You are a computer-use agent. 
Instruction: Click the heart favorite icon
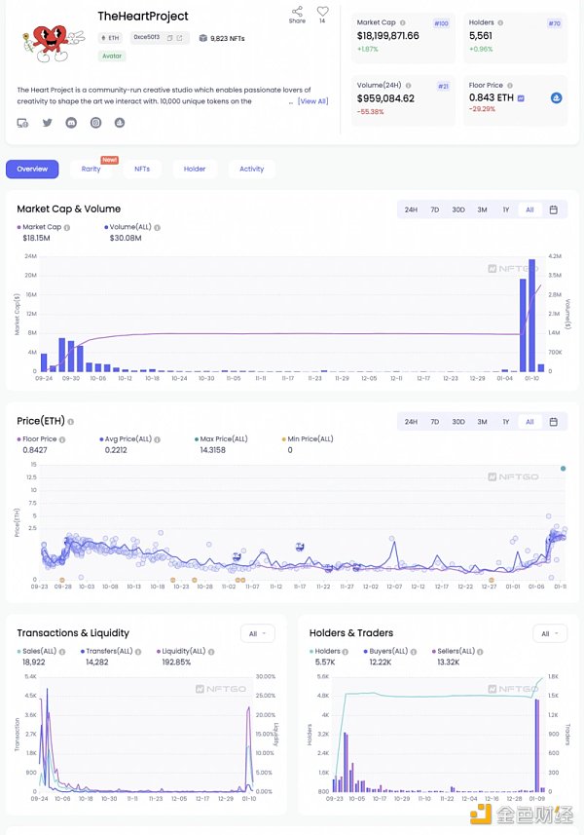click(322, 12)
